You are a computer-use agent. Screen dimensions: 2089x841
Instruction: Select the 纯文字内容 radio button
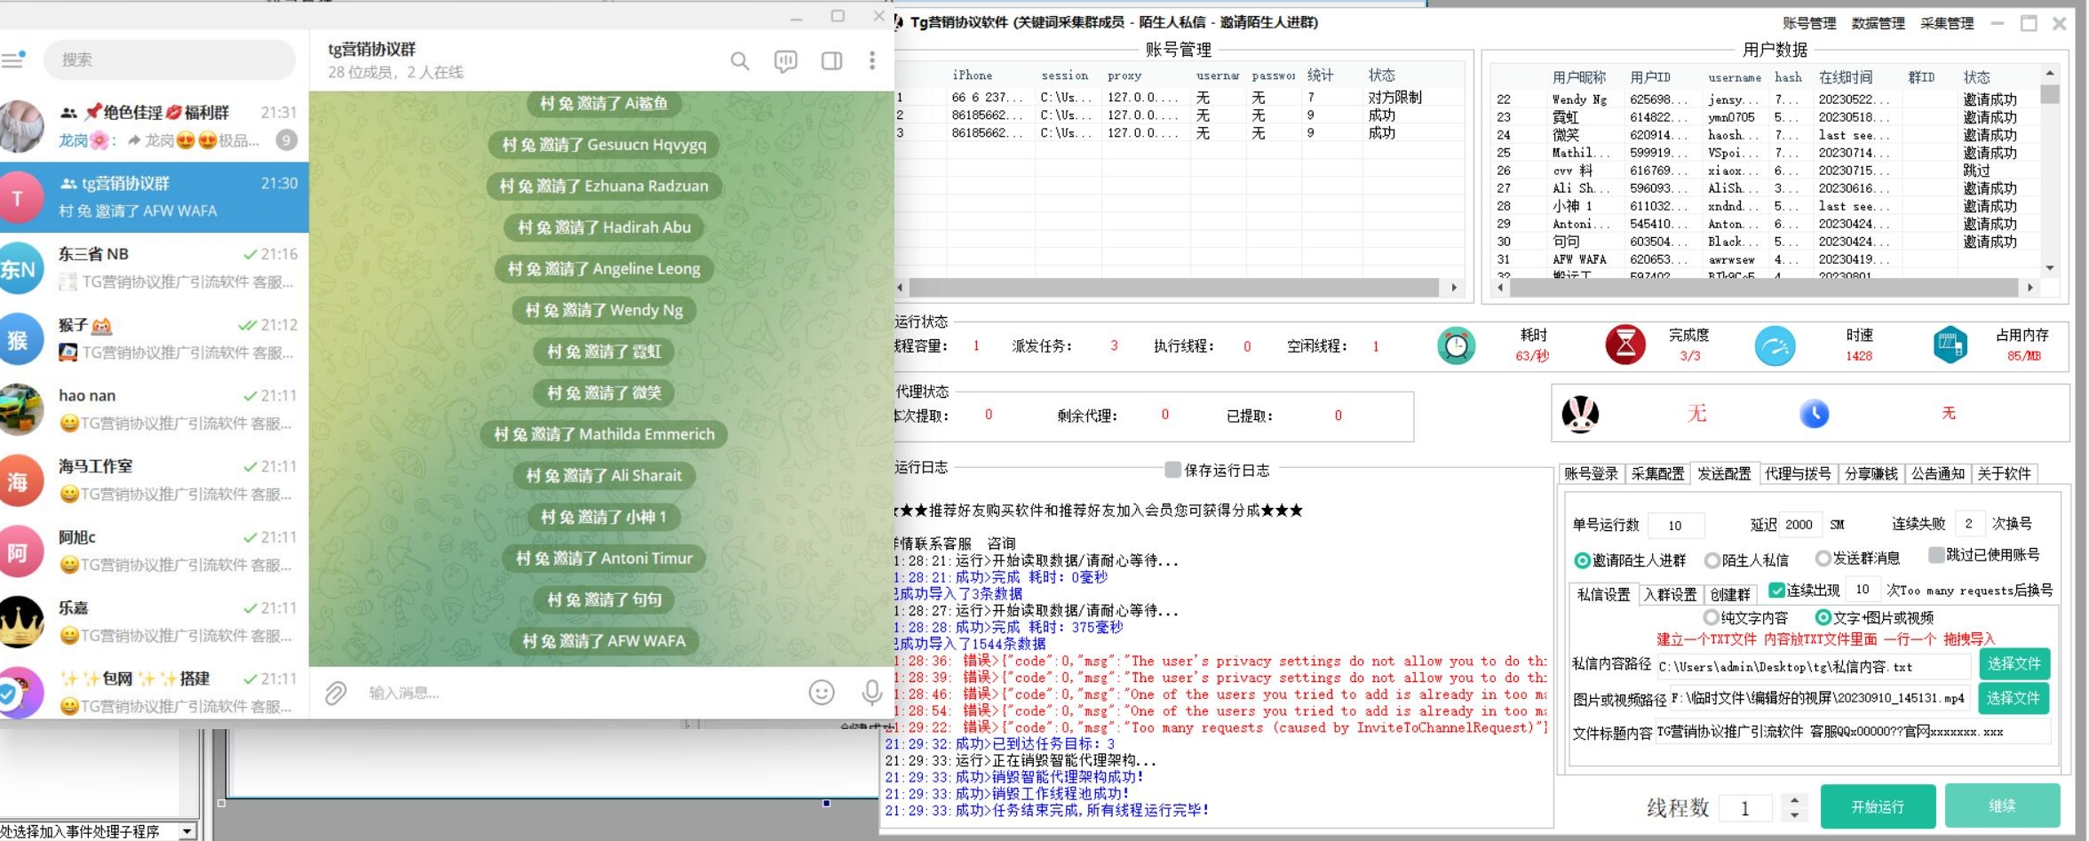1711,617
